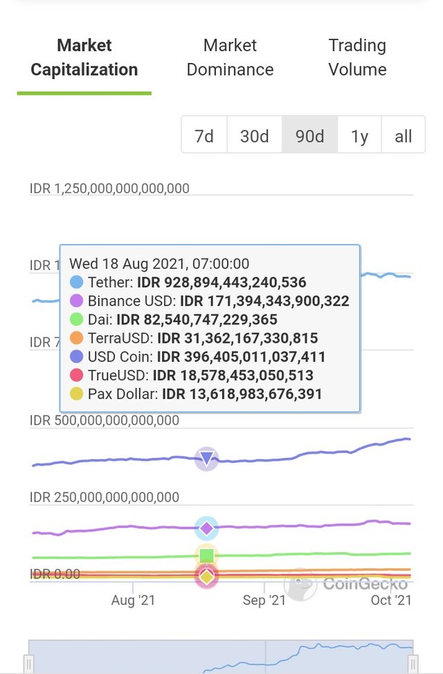Grab the left navigator range handle
443x674 pixels.
pyautogui.click(x=29, y=664)
